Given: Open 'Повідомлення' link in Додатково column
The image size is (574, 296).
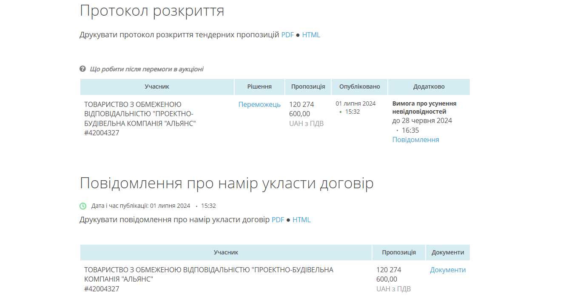Looking at the screenshot, I should click(x=415, y=140).
